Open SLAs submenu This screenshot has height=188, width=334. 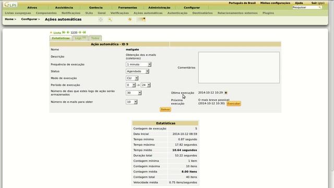pyautogui.click(x=89, y=13)
